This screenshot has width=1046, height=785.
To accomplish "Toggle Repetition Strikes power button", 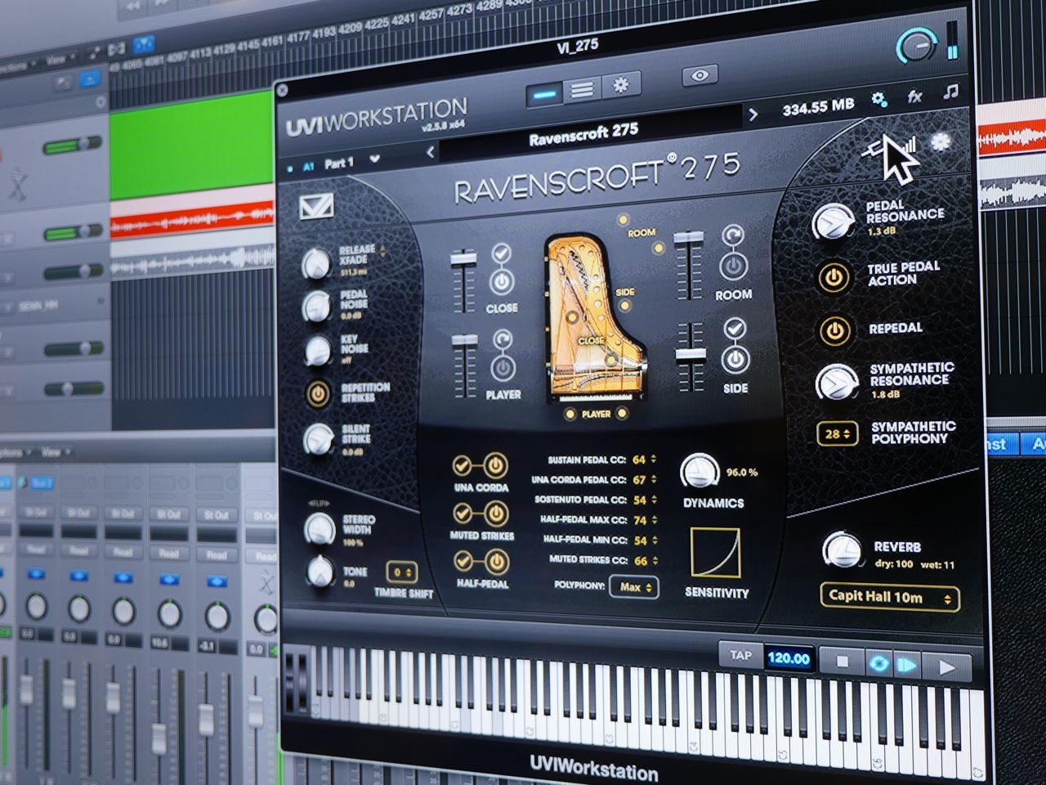I will [x=318, y=394].
